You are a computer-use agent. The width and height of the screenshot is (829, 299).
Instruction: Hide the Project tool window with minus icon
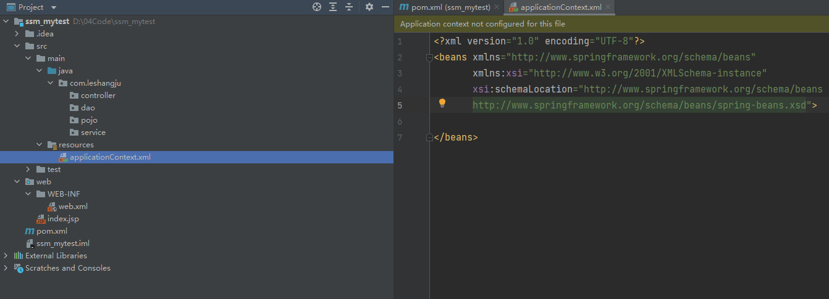click(x=385, y=7)
